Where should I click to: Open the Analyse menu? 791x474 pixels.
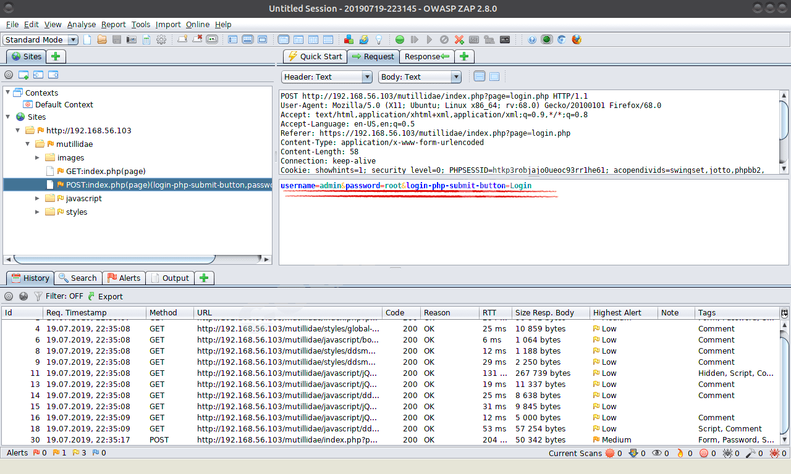click(81, 25)
